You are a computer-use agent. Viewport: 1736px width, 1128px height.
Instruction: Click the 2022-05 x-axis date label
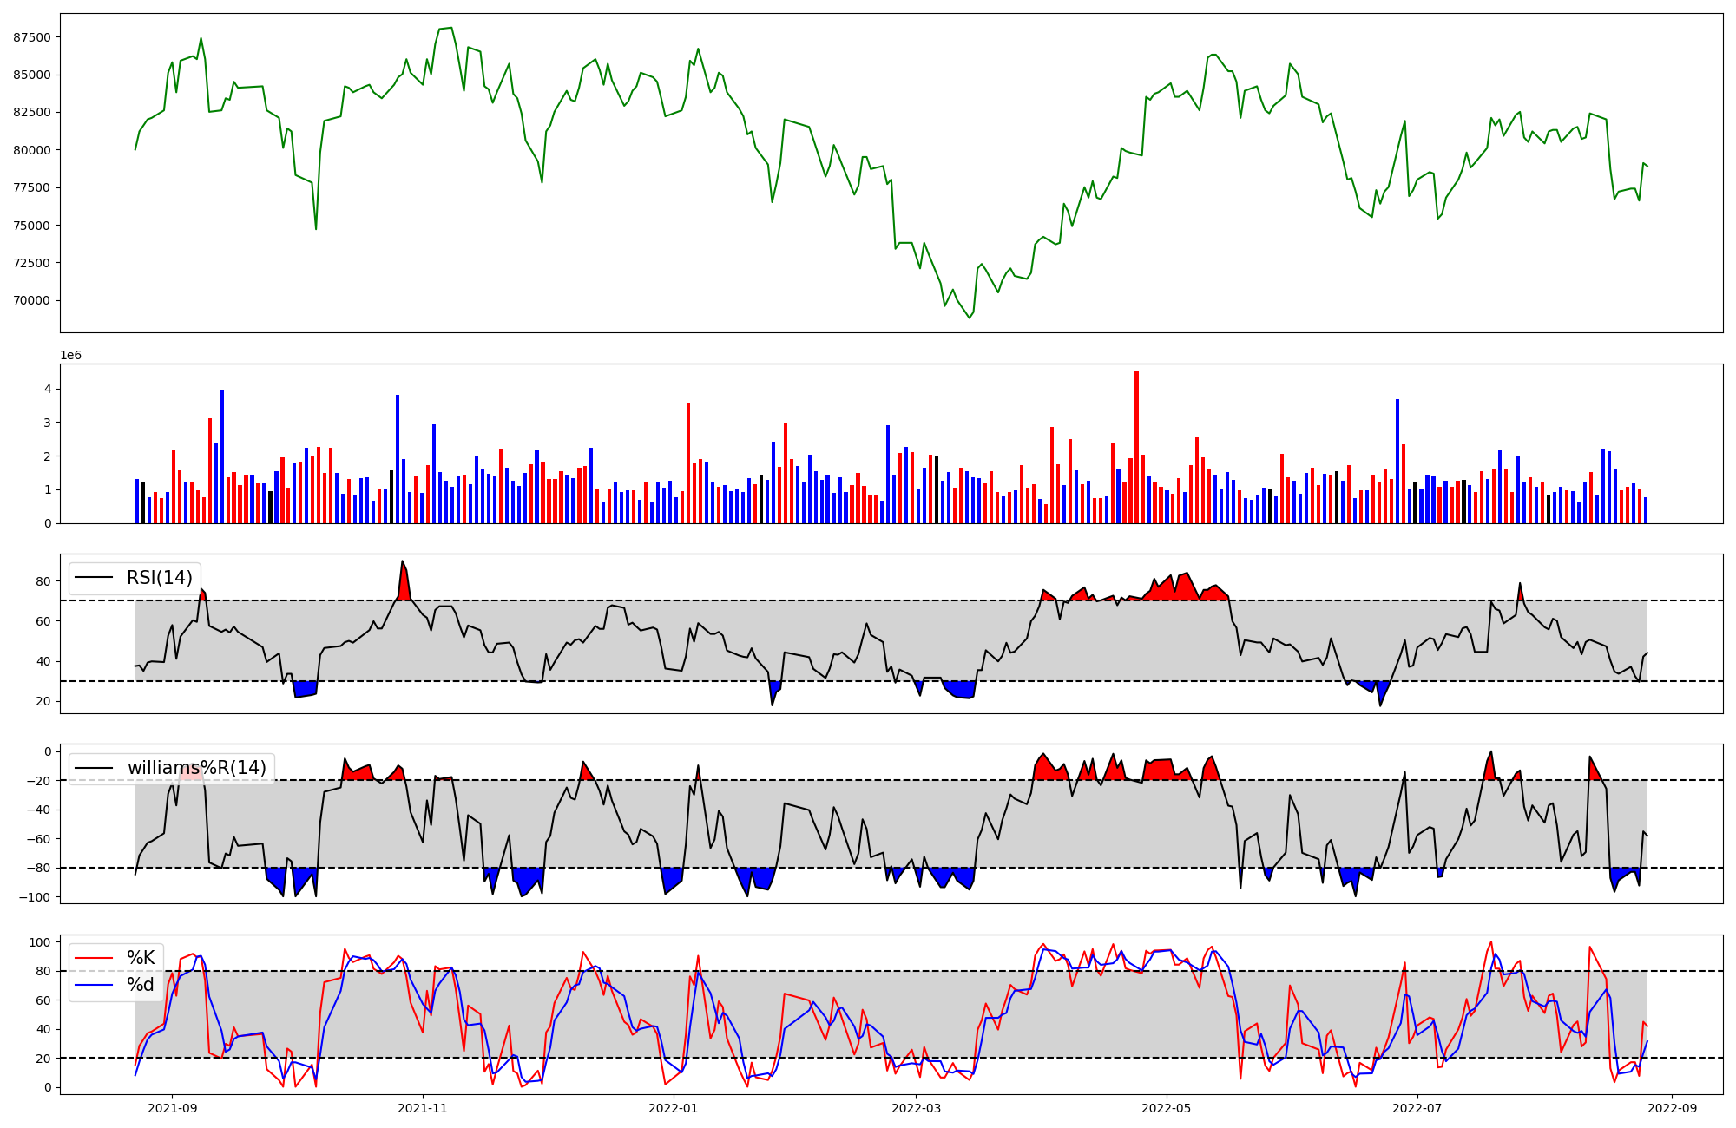[x=1167, y=1108]
